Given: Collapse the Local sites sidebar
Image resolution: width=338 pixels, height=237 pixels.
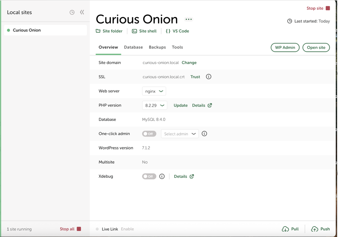Looking at the screenshot, I should coord(82,12).
